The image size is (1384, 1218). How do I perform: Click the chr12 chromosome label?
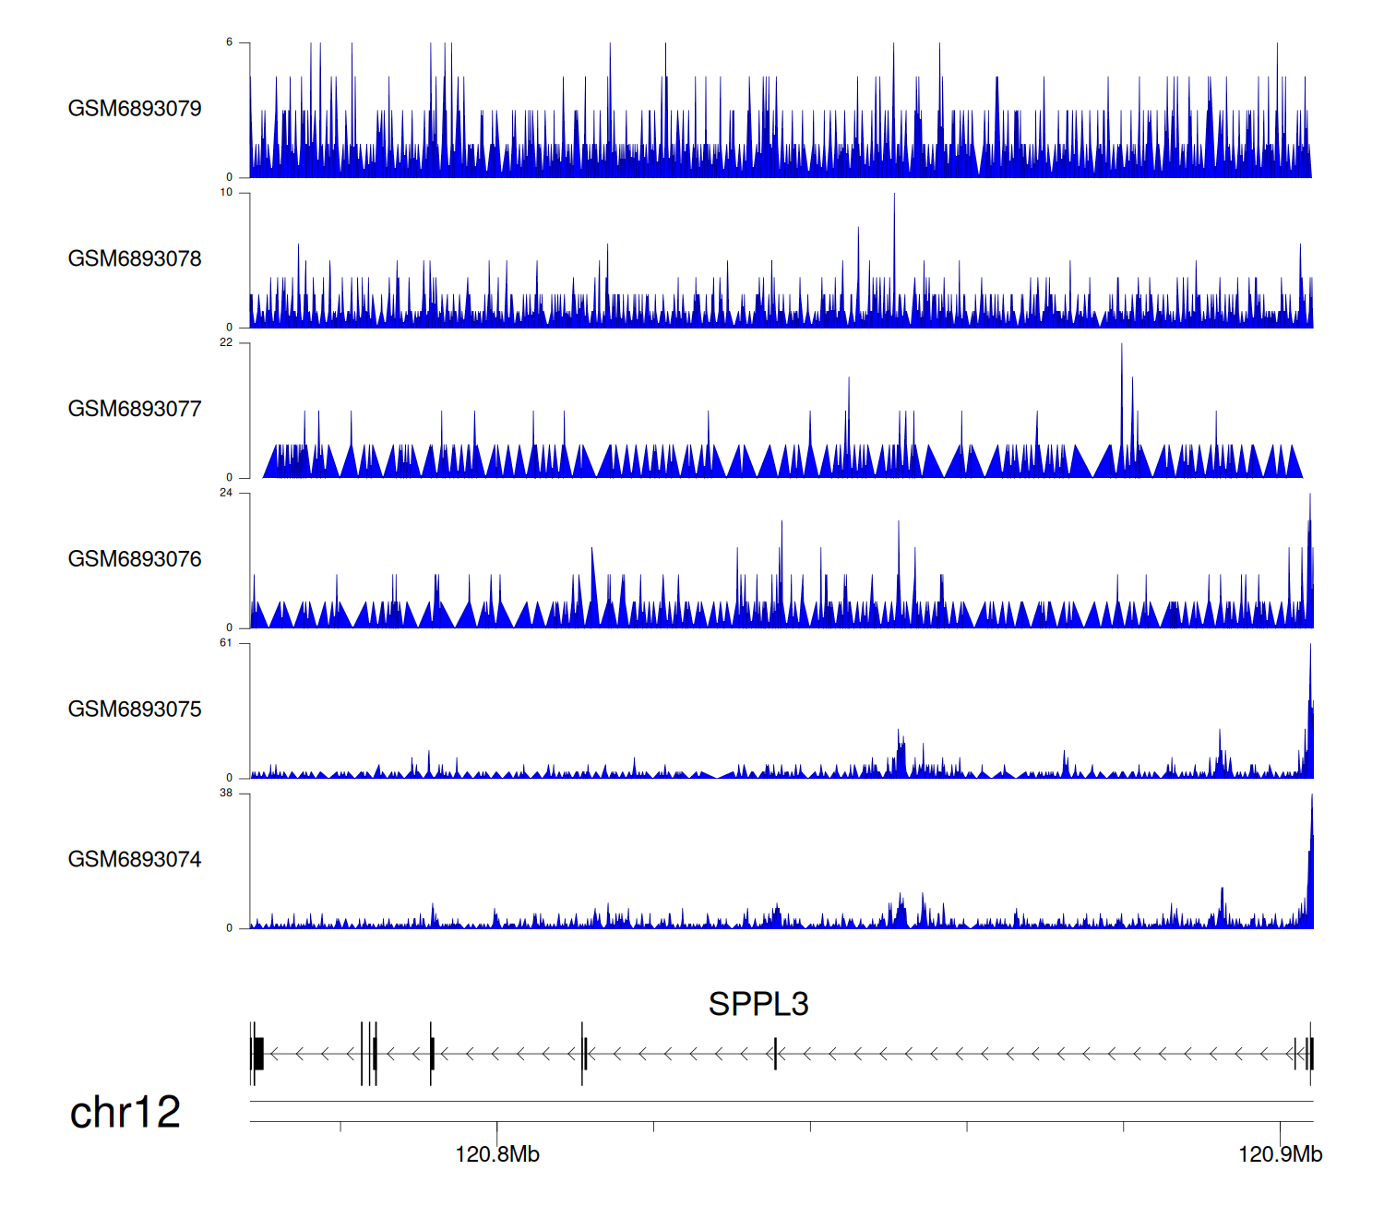click(125, 1113)
